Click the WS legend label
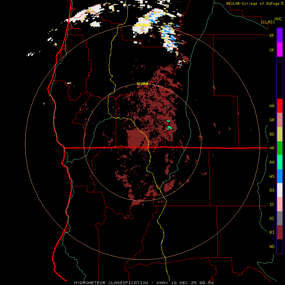 (272, 176)
